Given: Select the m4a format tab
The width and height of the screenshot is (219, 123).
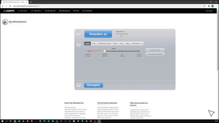Looking at the screenshot, I should click(x=115, y=43).
